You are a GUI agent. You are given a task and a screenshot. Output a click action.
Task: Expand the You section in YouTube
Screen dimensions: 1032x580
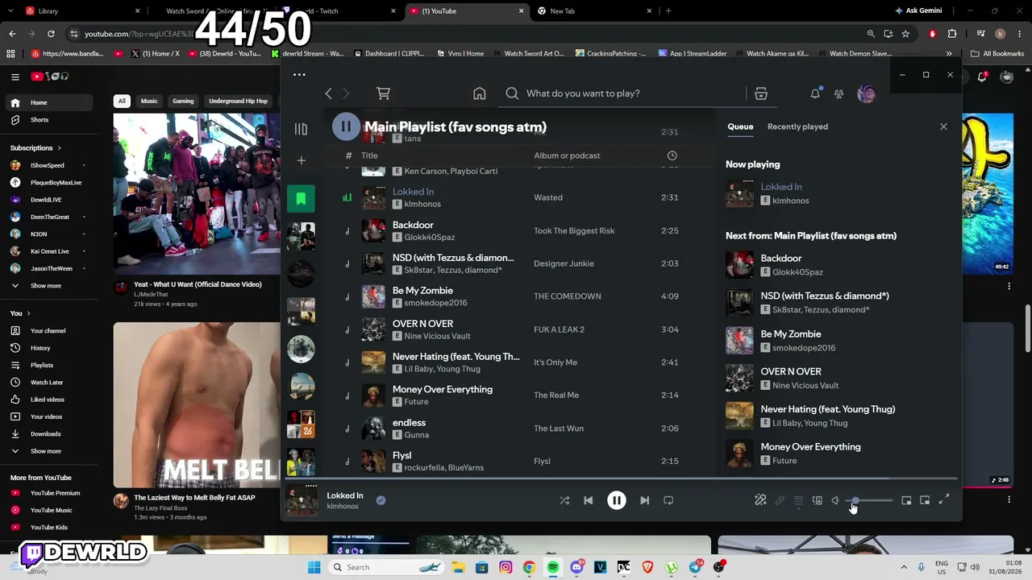(x=20, y=313)
